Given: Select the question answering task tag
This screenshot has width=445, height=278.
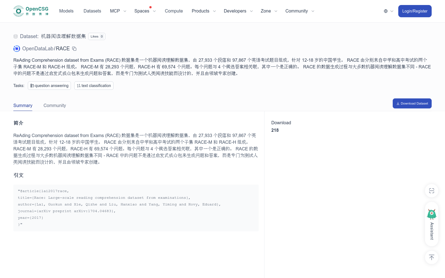Looking at the screenshot, I should [x=49, y=86].
